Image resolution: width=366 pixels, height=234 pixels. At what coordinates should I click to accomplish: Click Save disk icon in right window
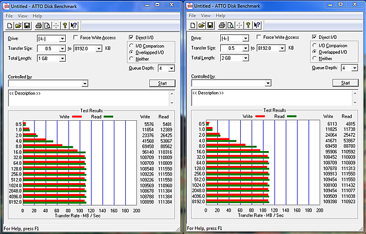(x=210, y=25)
